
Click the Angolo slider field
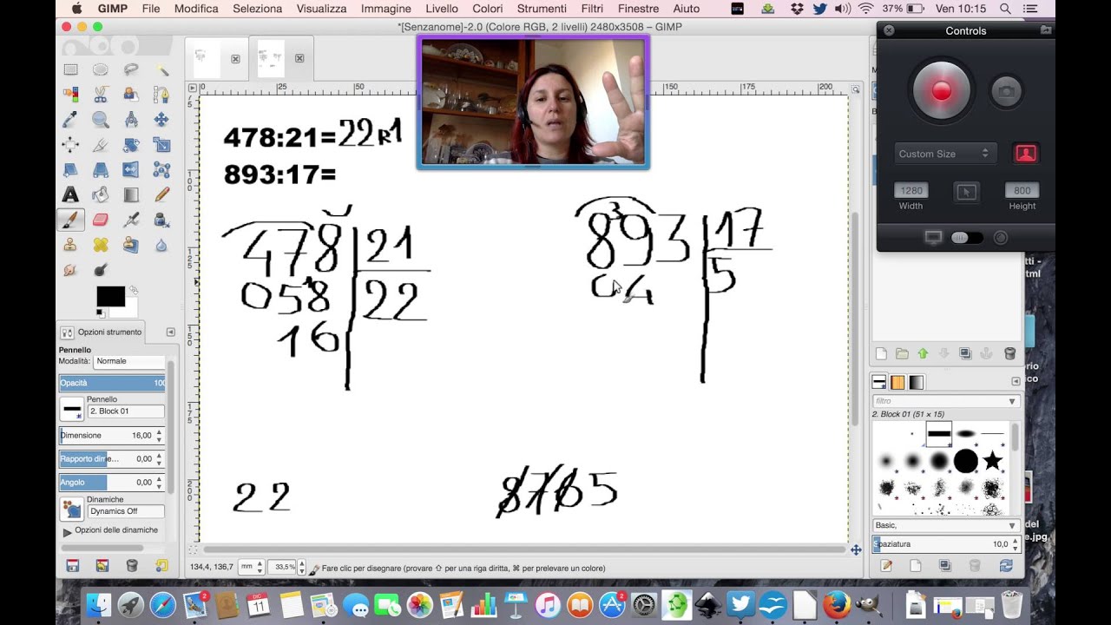click(x=106, y=483)
